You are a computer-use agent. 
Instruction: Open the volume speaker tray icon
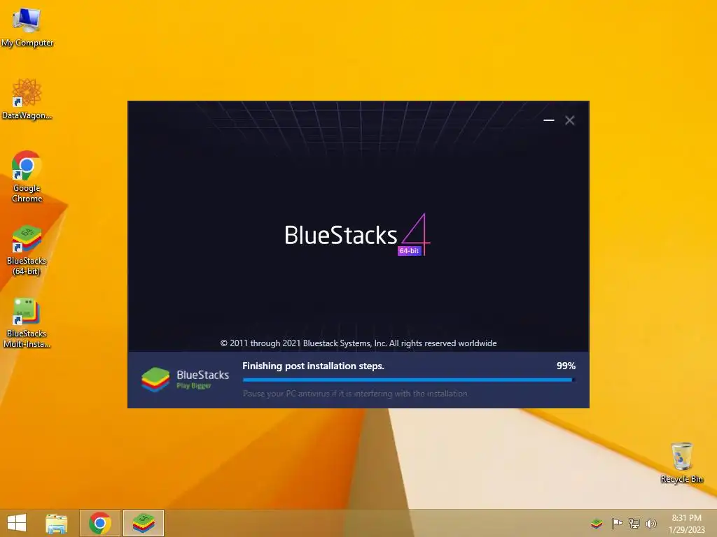651,523
